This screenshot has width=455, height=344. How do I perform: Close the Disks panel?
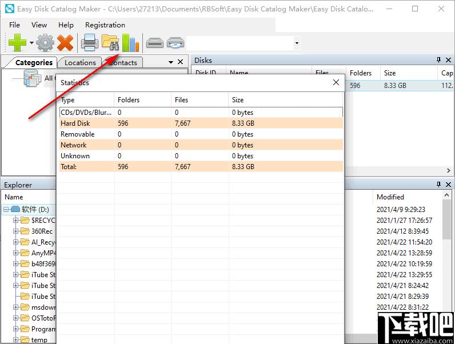[448, 60]
